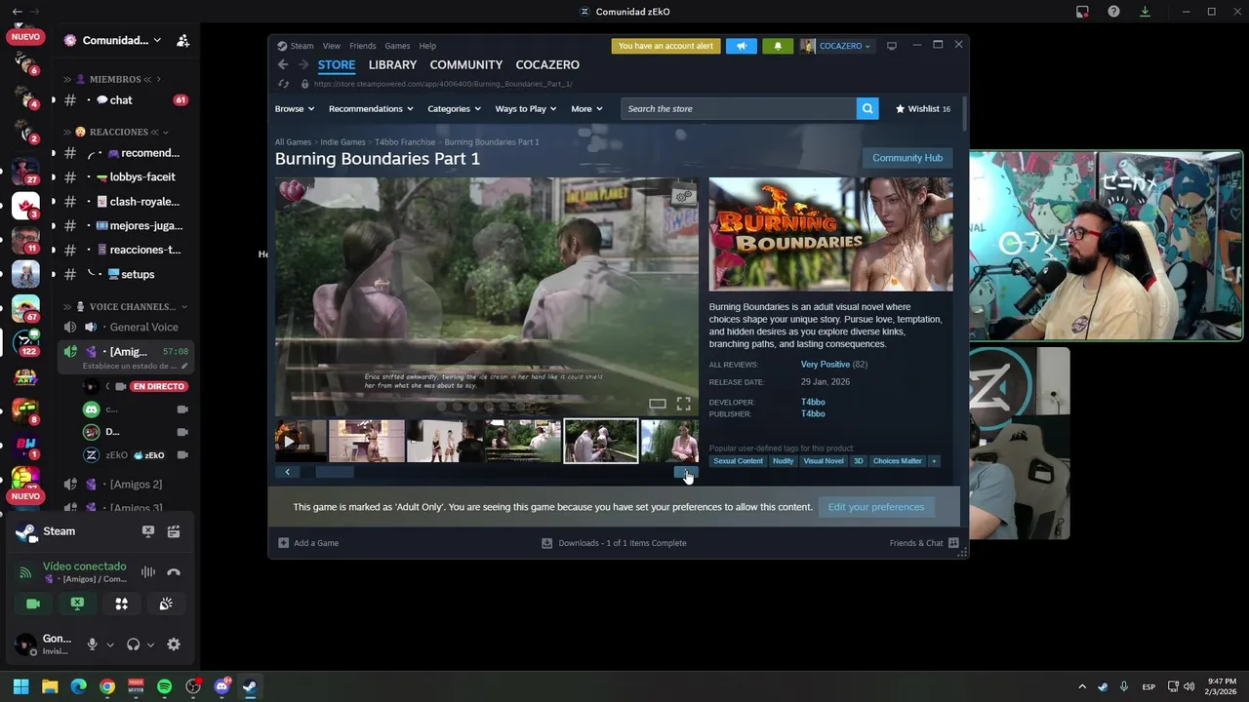Select the Sexual Content tag
This screenshot has height=702, width=1249.
click(x=738, y=461)
